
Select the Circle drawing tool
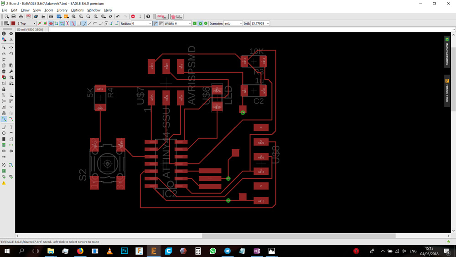coord(4,133)
